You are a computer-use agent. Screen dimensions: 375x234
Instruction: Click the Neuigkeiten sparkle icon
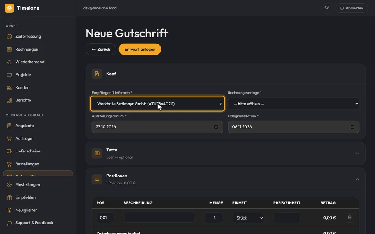click(x=9, y=210)
